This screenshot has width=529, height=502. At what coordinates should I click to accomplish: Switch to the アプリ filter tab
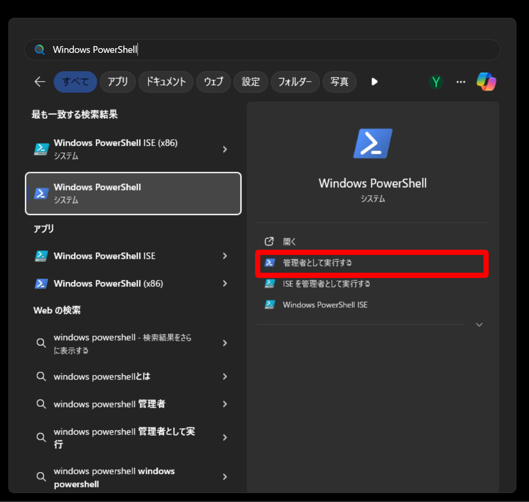click(118, 82)
